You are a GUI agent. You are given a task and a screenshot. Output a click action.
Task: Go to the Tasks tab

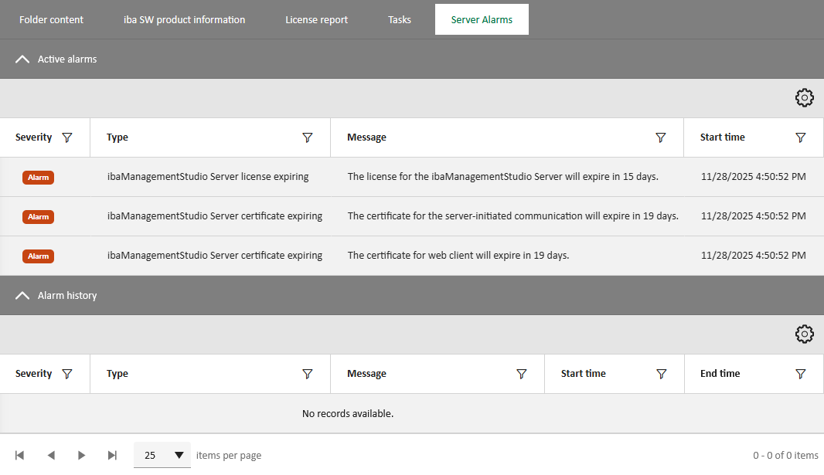(x=400, y=19)
